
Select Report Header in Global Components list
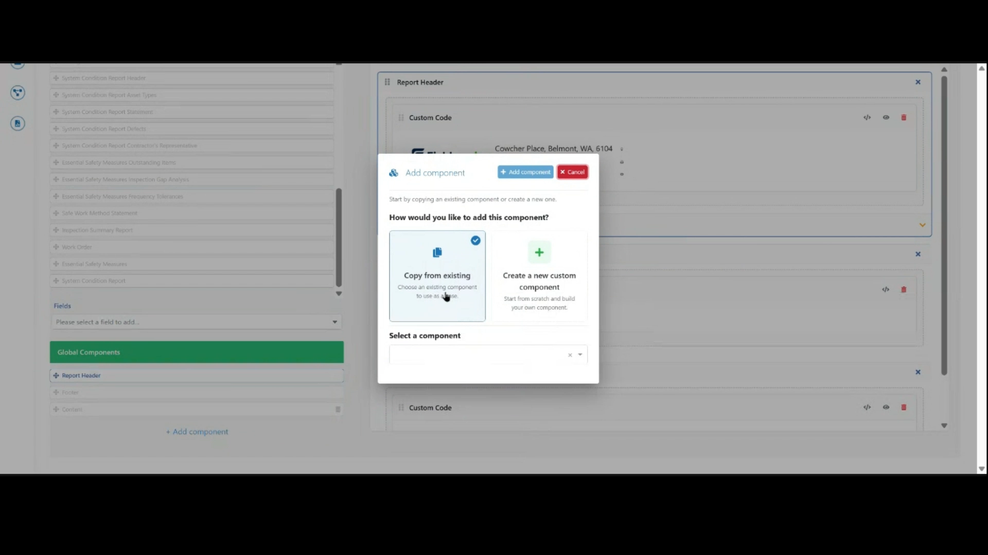tap(197, 376)
